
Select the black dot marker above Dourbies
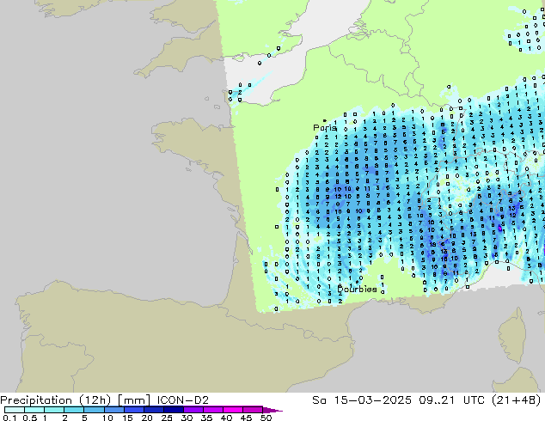coord(357,282)
